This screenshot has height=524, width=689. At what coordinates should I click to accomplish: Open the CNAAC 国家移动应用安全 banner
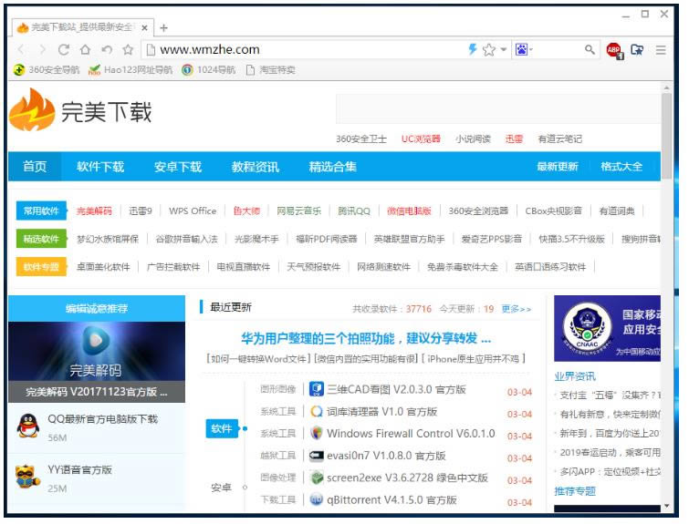coord(607,328)
